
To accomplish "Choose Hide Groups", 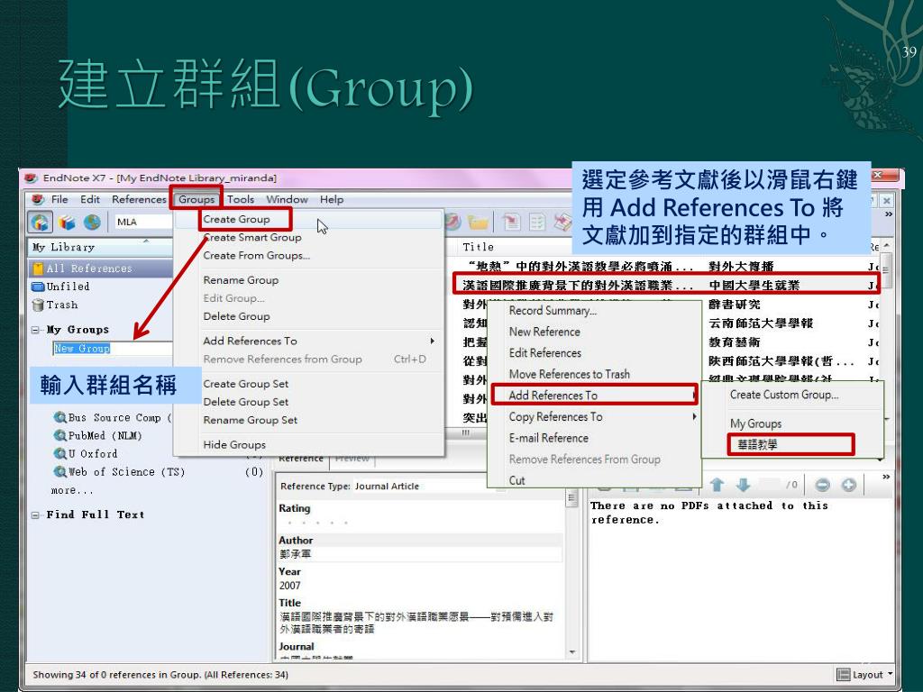I will 234,445.
